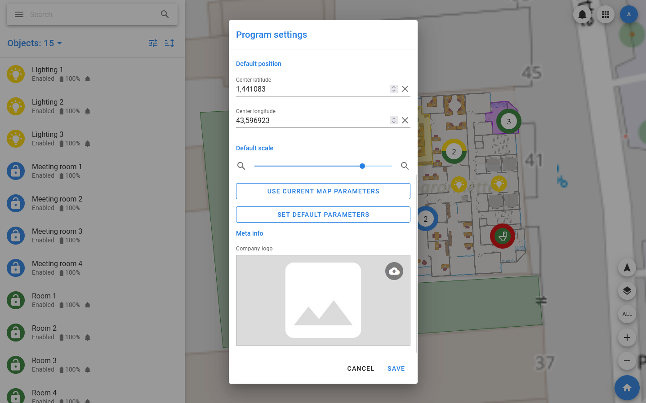646x403 pixels.
Task: Open the map layers button
Action: [x=627, y=291]
